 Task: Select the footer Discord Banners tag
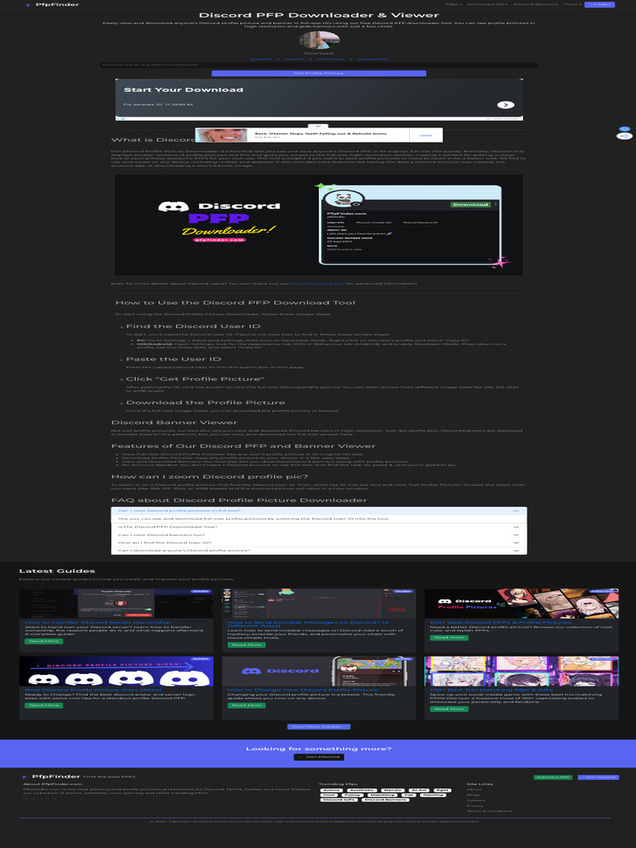pyautogui.click(x=386, y=799)
